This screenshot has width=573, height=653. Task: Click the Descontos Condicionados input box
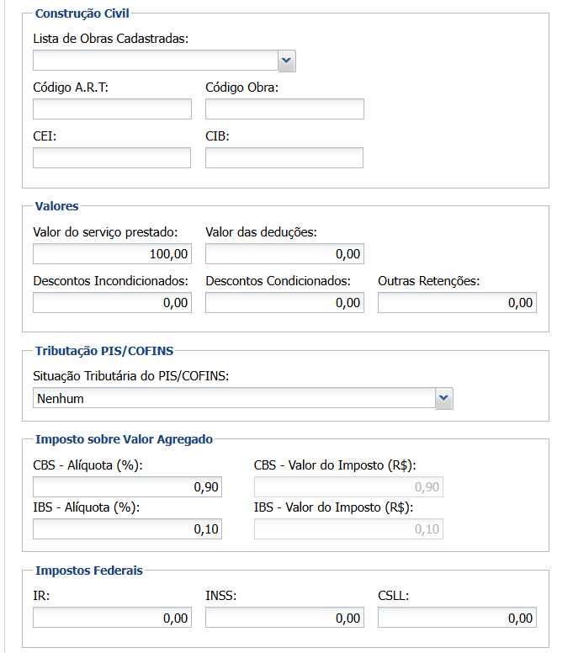pos(284,303)
